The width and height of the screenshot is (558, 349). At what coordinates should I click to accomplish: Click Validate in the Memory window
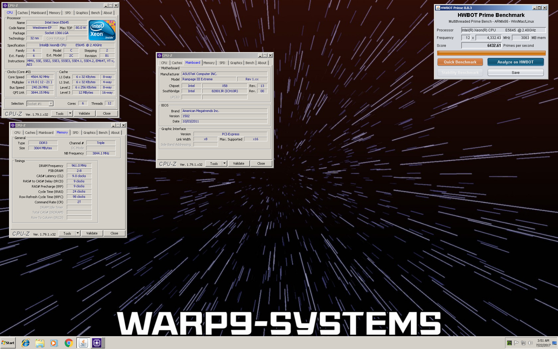tap(92, 234)
